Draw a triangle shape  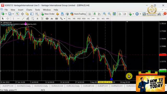click(x=52, y=19)
